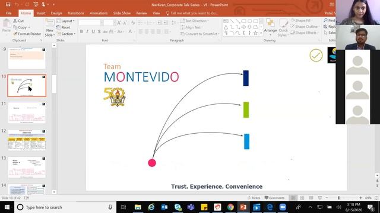The height and width of the screenshot is (213, 380).
Task: Select slide 11 thumbnail
Action: (27, 113)
